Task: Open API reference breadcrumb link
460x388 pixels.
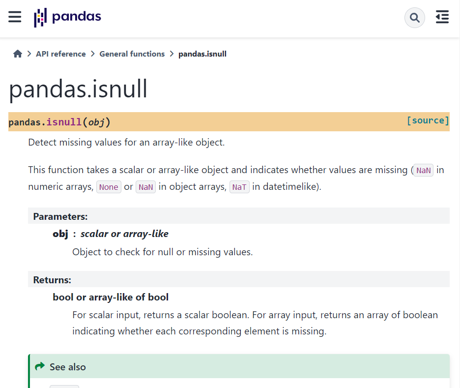Action: coord(61,54)
